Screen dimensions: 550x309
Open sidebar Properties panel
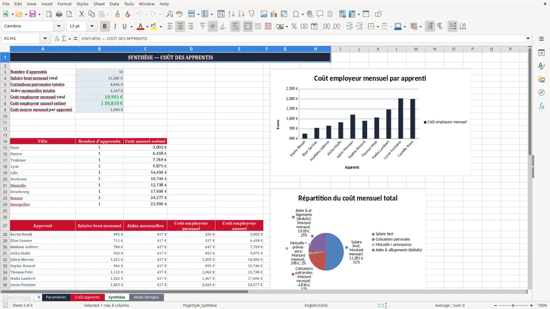pos(541,53)
